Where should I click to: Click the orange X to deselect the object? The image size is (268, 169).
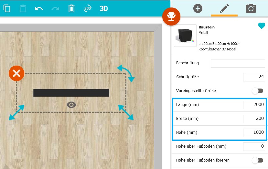(x=16, y=74)
